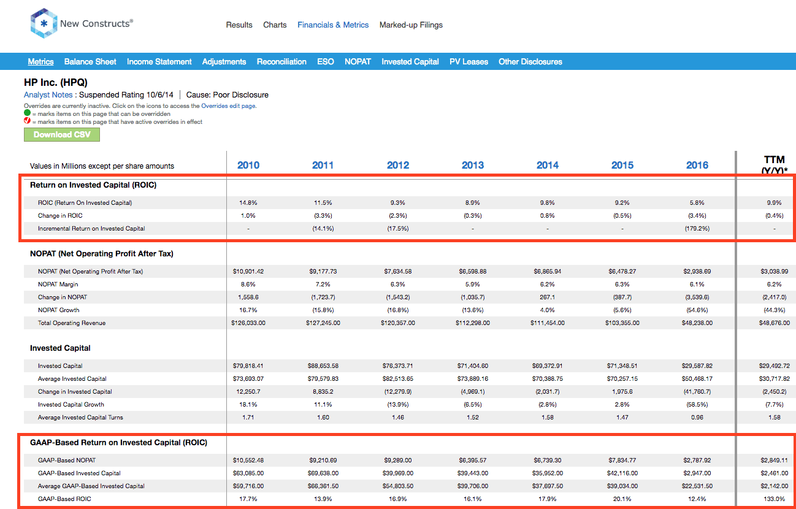Screen dimensions: 796x509
Task: Click 'NOPAT (Net Operating Profit After Tax)' section heading
Action: tap(102, 254)
